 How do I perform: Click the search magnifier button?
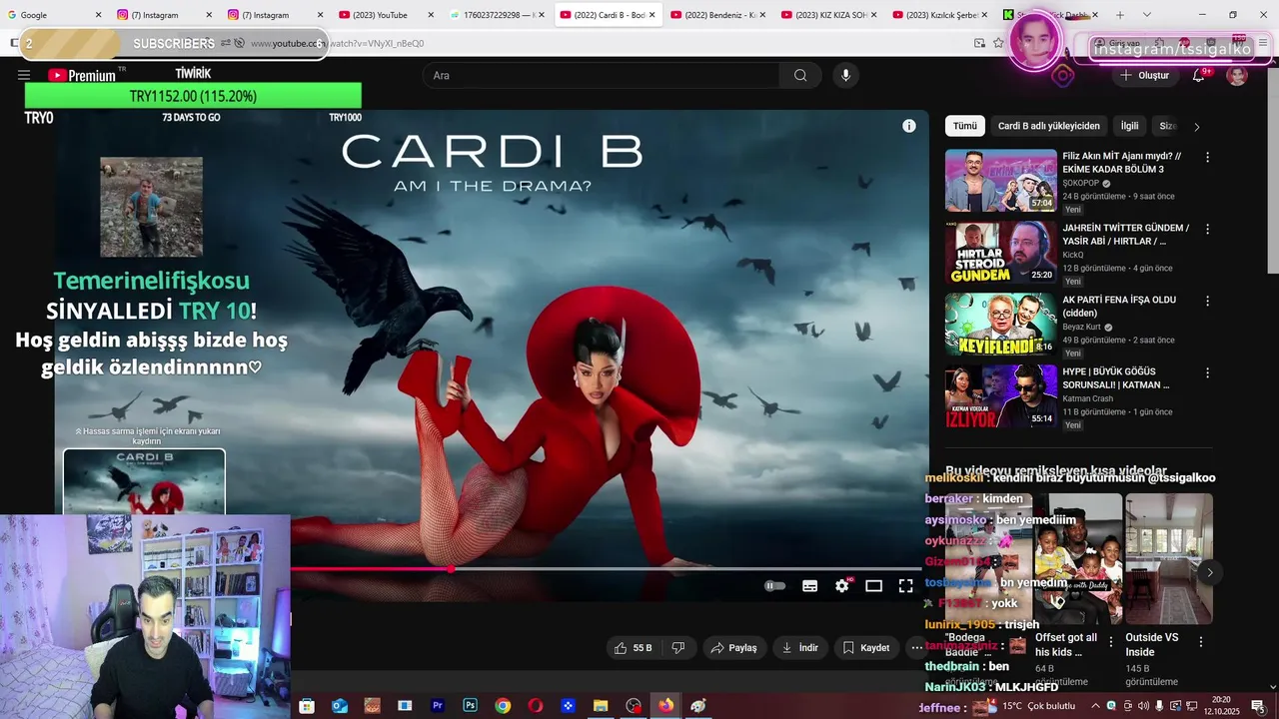(800, 75)
